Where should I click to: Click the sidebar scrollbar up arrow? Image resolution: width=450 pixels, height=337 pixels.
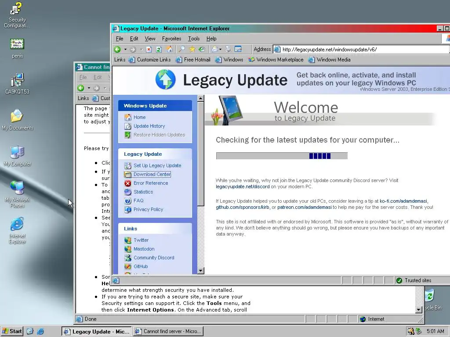[x=200, y=98]
